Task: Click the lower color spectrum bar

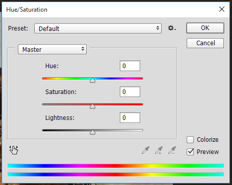Action: 116,174
